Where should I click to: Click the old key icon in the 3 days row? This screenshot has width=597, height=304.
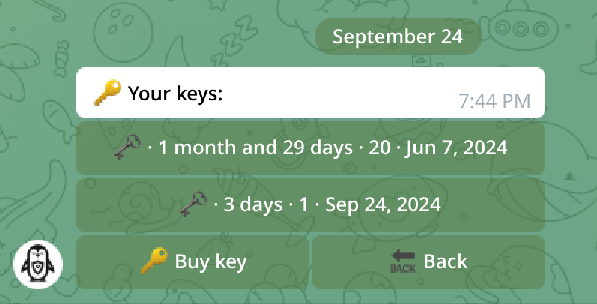[x=194, y=203]
